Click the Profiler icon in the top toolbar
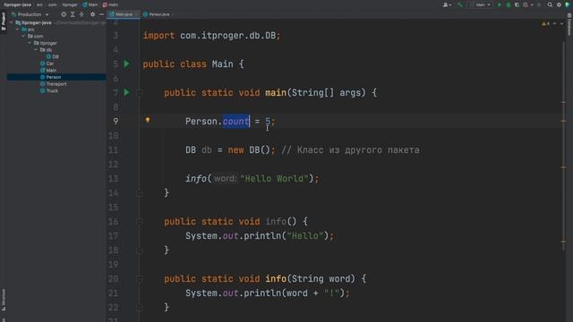This screenshot has height=322, width=573. click(526, 4)
